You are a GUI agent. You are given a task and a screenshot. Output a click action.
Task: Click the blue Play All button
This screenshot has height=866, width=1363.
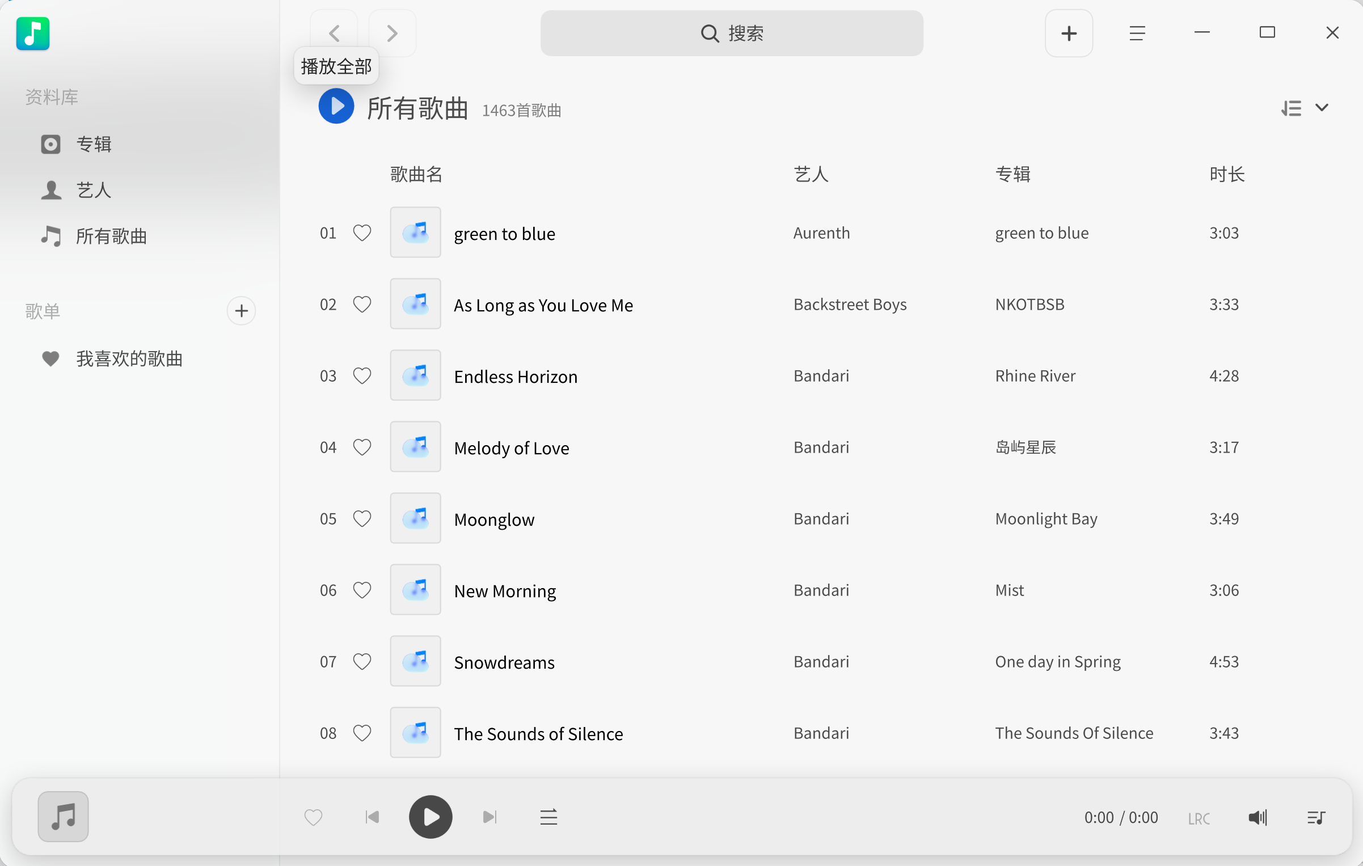click(x=336, y=106)
